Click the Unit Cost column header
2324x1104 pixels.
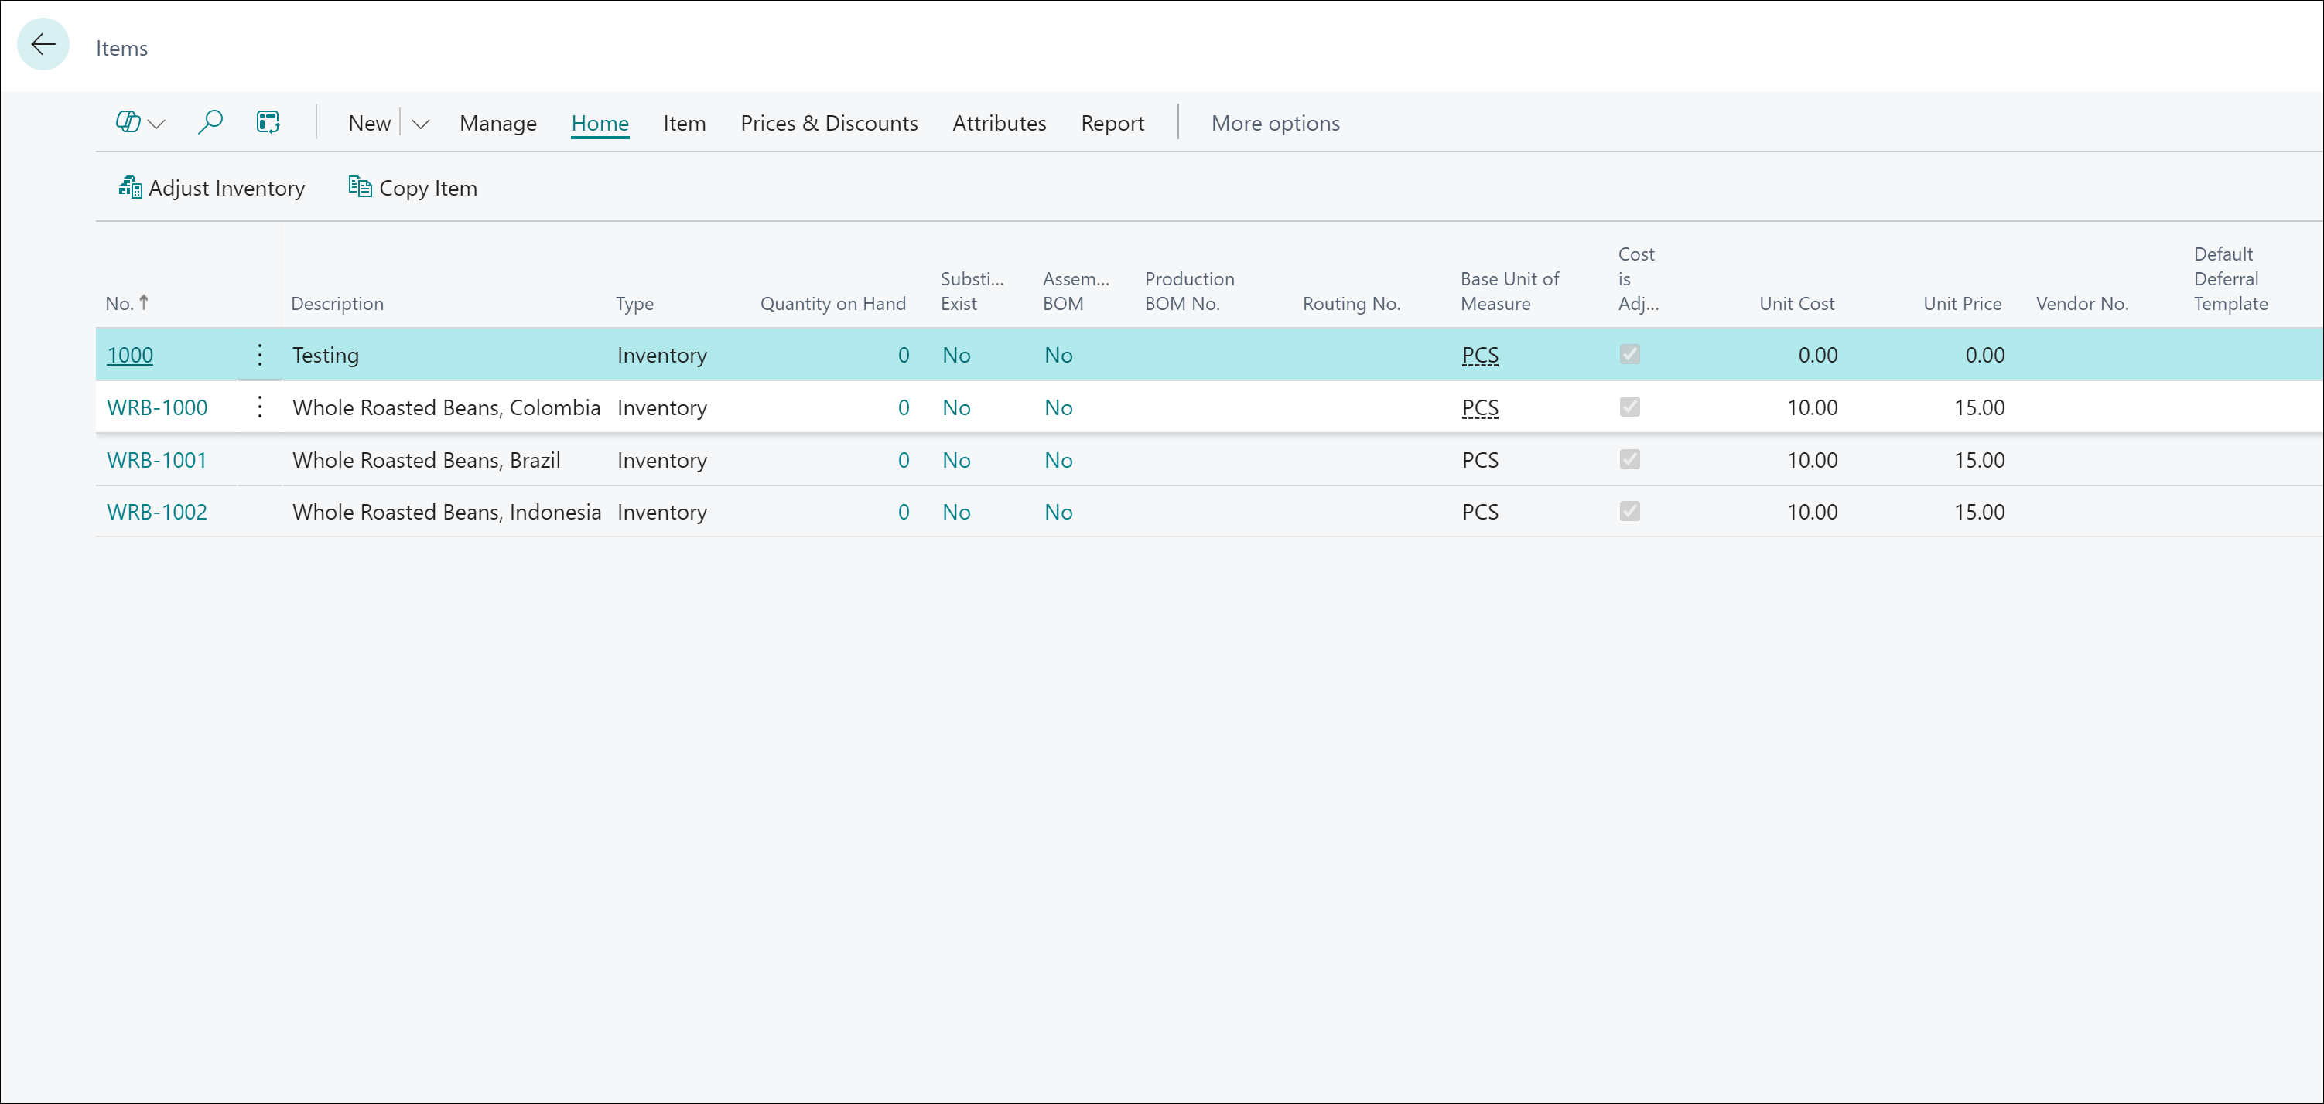(1796, 304)
